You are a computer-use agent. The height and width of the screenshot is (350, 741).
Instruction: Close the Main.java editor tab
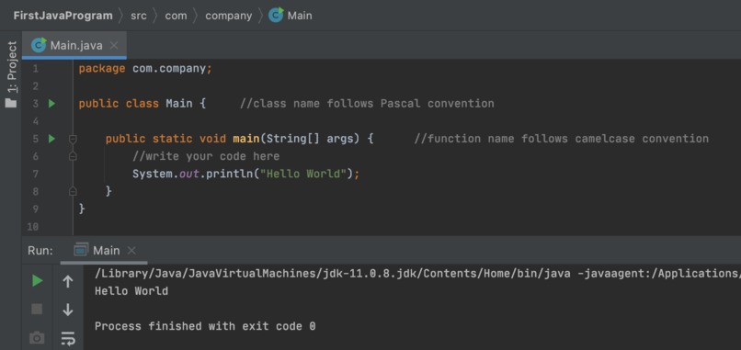pyautogui.click(x=114, y=45)
